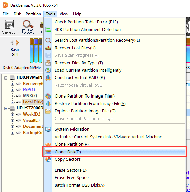The image size is (190, 192).
Task: Click the Explore Partition Image File icon
Action: pos(48,111)
